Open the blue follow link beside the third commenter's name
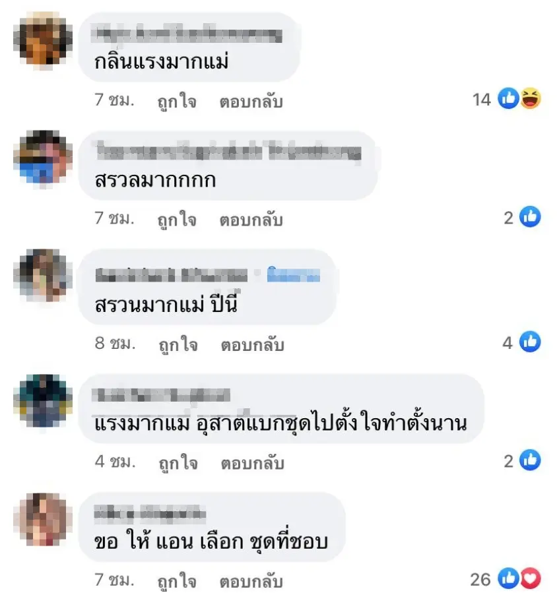Viewport: 557px width, 593px height. click(x=293, y=274)
